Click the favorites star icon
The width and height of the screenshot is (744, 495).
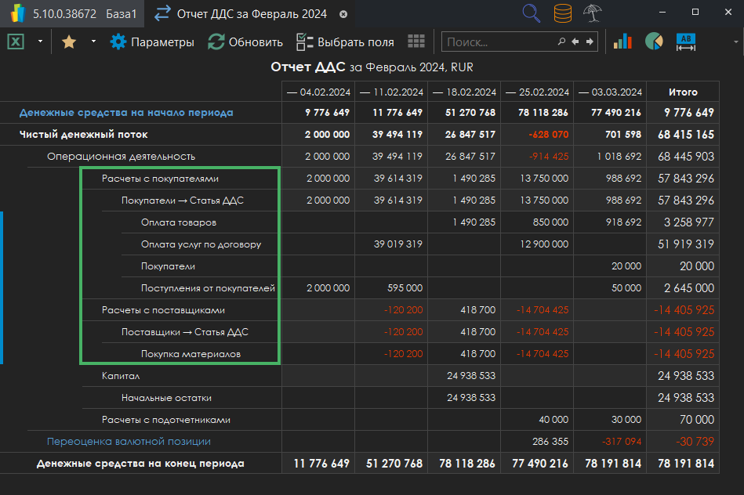[x=69, y=42]
